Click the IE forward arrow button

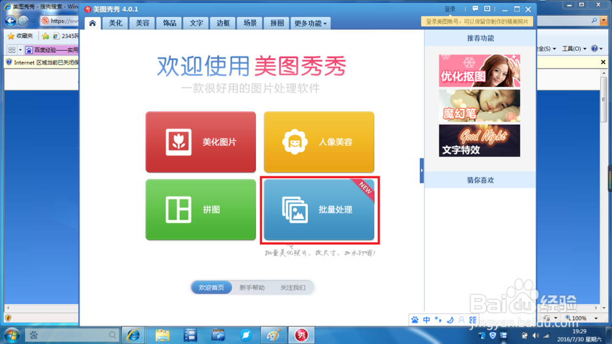click(x=23, y=21)
